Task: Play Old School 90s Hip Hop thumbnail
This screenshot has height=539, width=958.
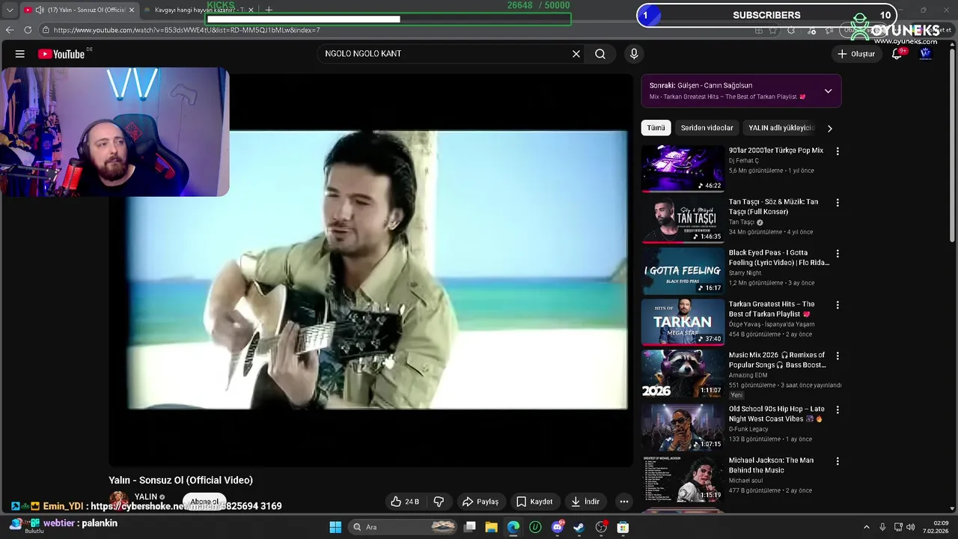Action: [683, 427]
